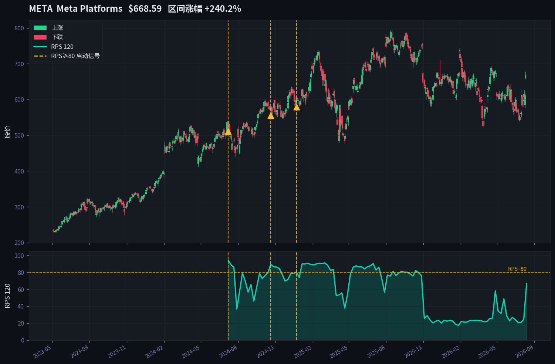Image resolution: width=555 pixels, height=364 pixels.
Task: Select the RPS=80 threshold annotation
Action: (x=517, y=269)
